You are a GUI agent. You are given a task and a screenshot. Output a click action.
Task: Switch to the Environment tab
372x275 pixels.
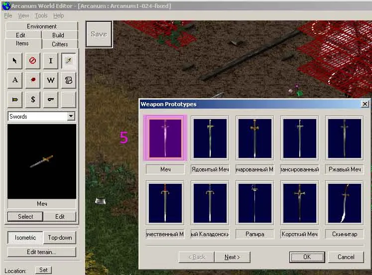[42, 26]
